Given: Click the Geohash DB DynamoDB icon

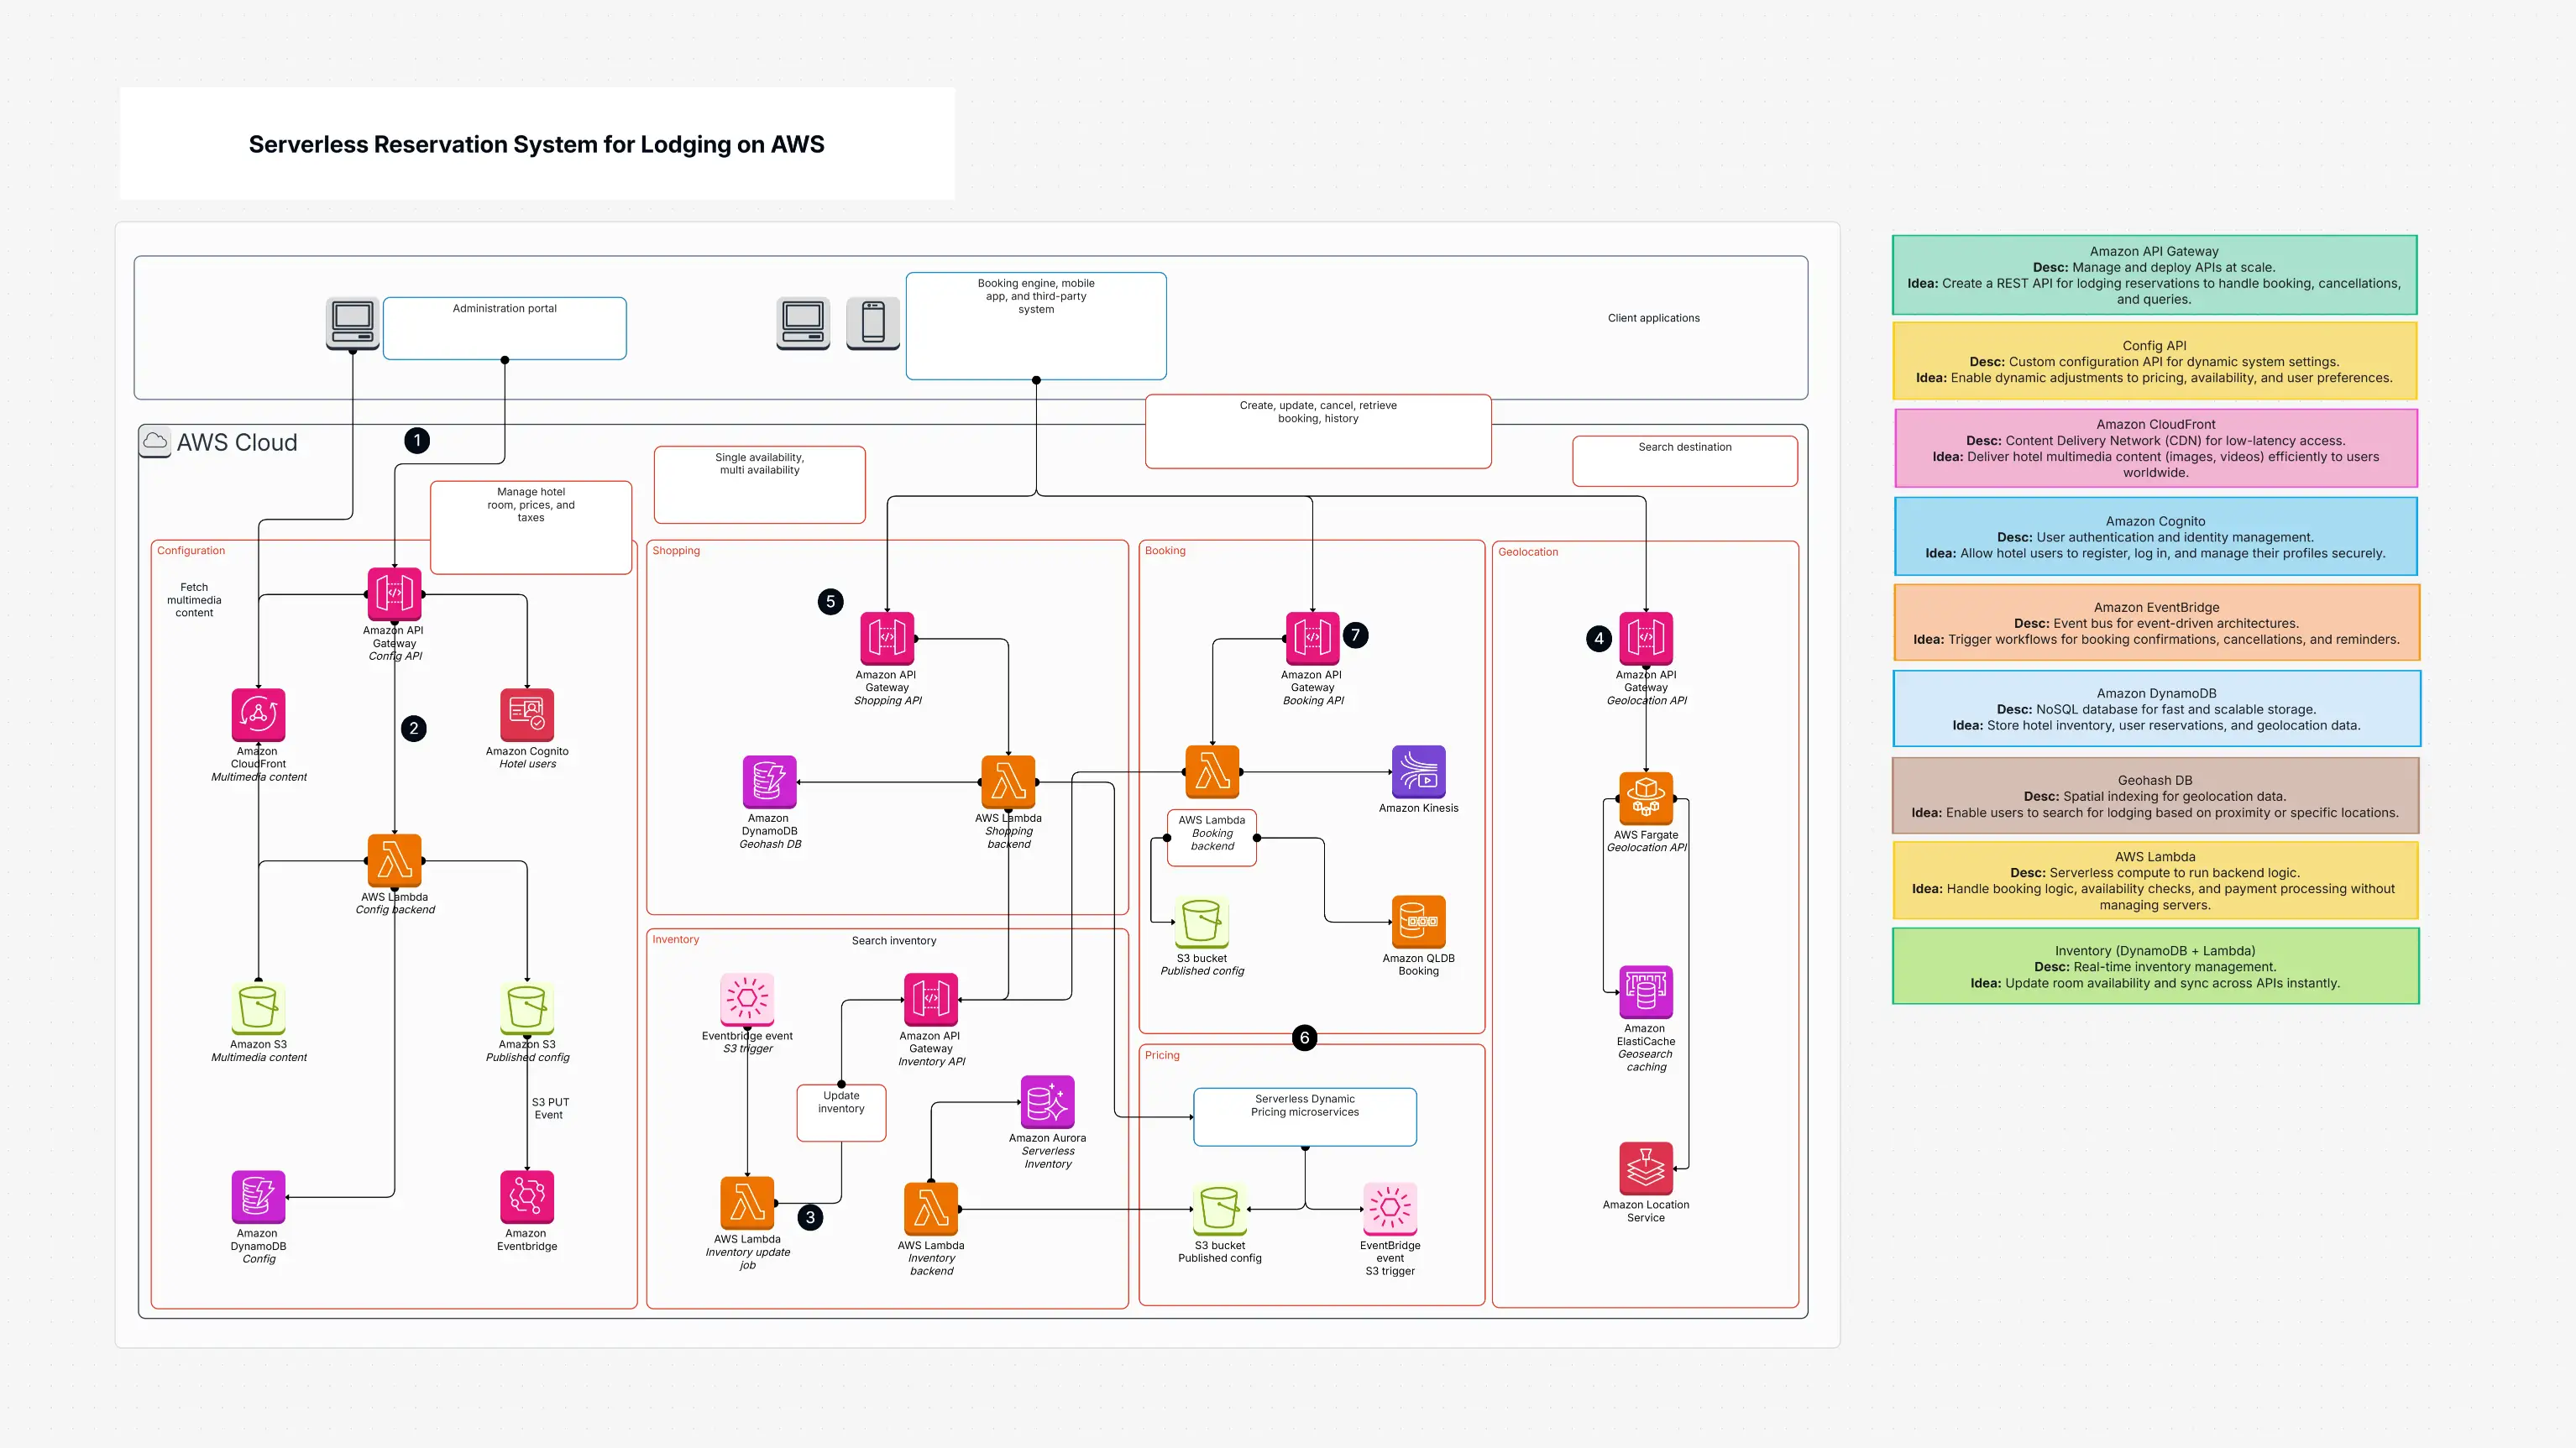Looking at the screenshot, I should click(769, 782).
